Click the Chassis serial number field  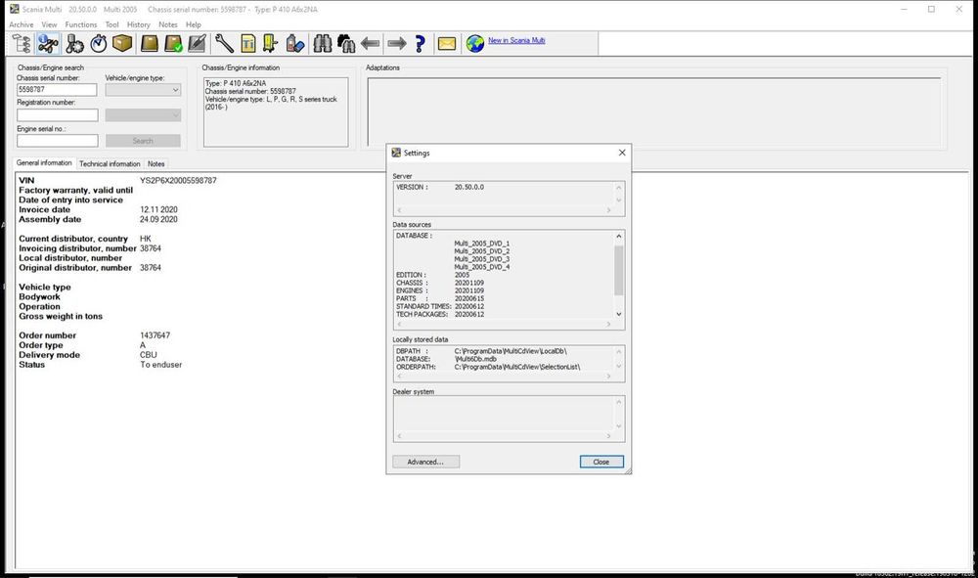coord(57,90)
